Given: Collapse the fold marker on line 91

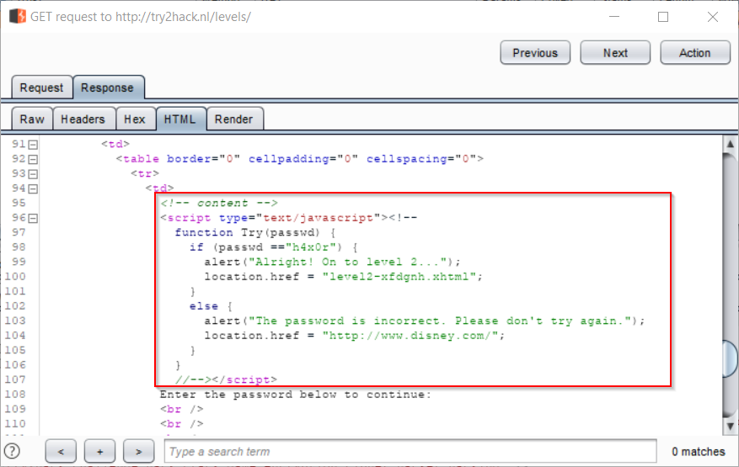Looking at the screenshot, I should point(33,145).
